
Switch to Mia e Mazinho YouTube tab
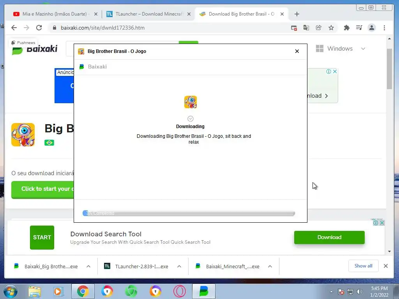(x=55, y=14)
